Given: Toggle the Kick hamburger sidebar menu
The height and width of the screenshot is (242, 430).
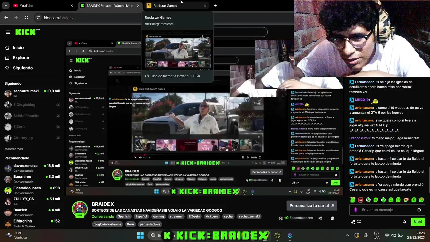Looking at the screenshot, I should click(8, 32).
